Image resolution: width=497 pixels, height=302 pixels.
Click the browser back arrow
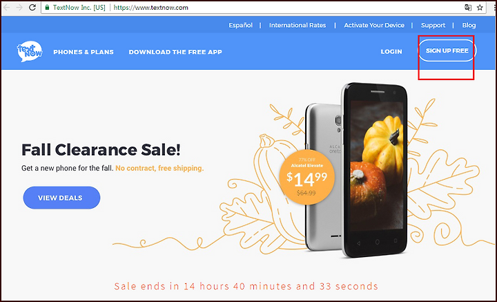point(6,8)
